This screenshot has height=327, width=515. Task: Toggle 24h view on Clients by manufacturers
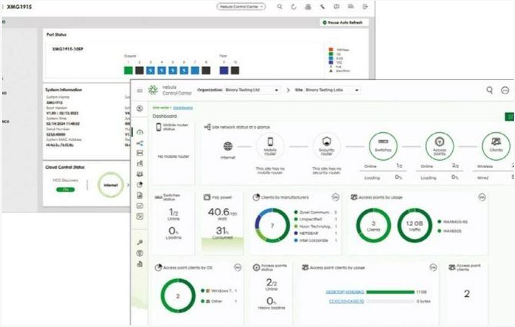pyautogui.click(x=335, y=197)
